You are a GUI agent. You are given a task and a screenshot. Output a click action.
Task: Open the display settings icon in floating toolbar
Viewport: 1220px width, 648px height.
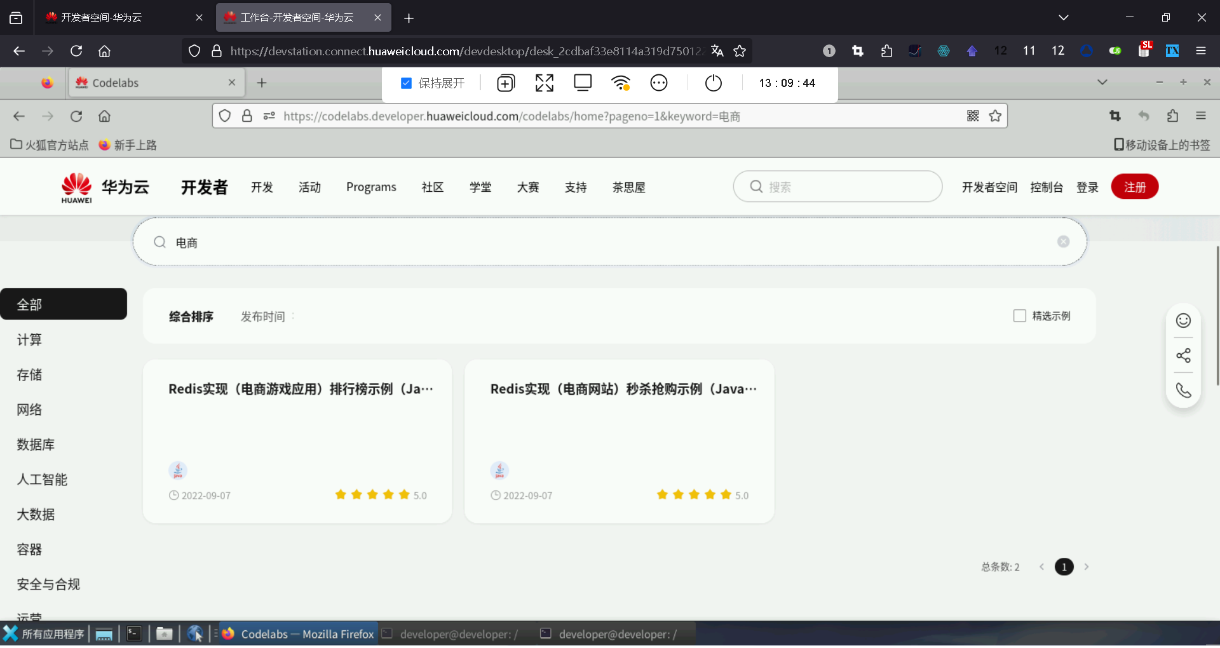click(582, 83)
